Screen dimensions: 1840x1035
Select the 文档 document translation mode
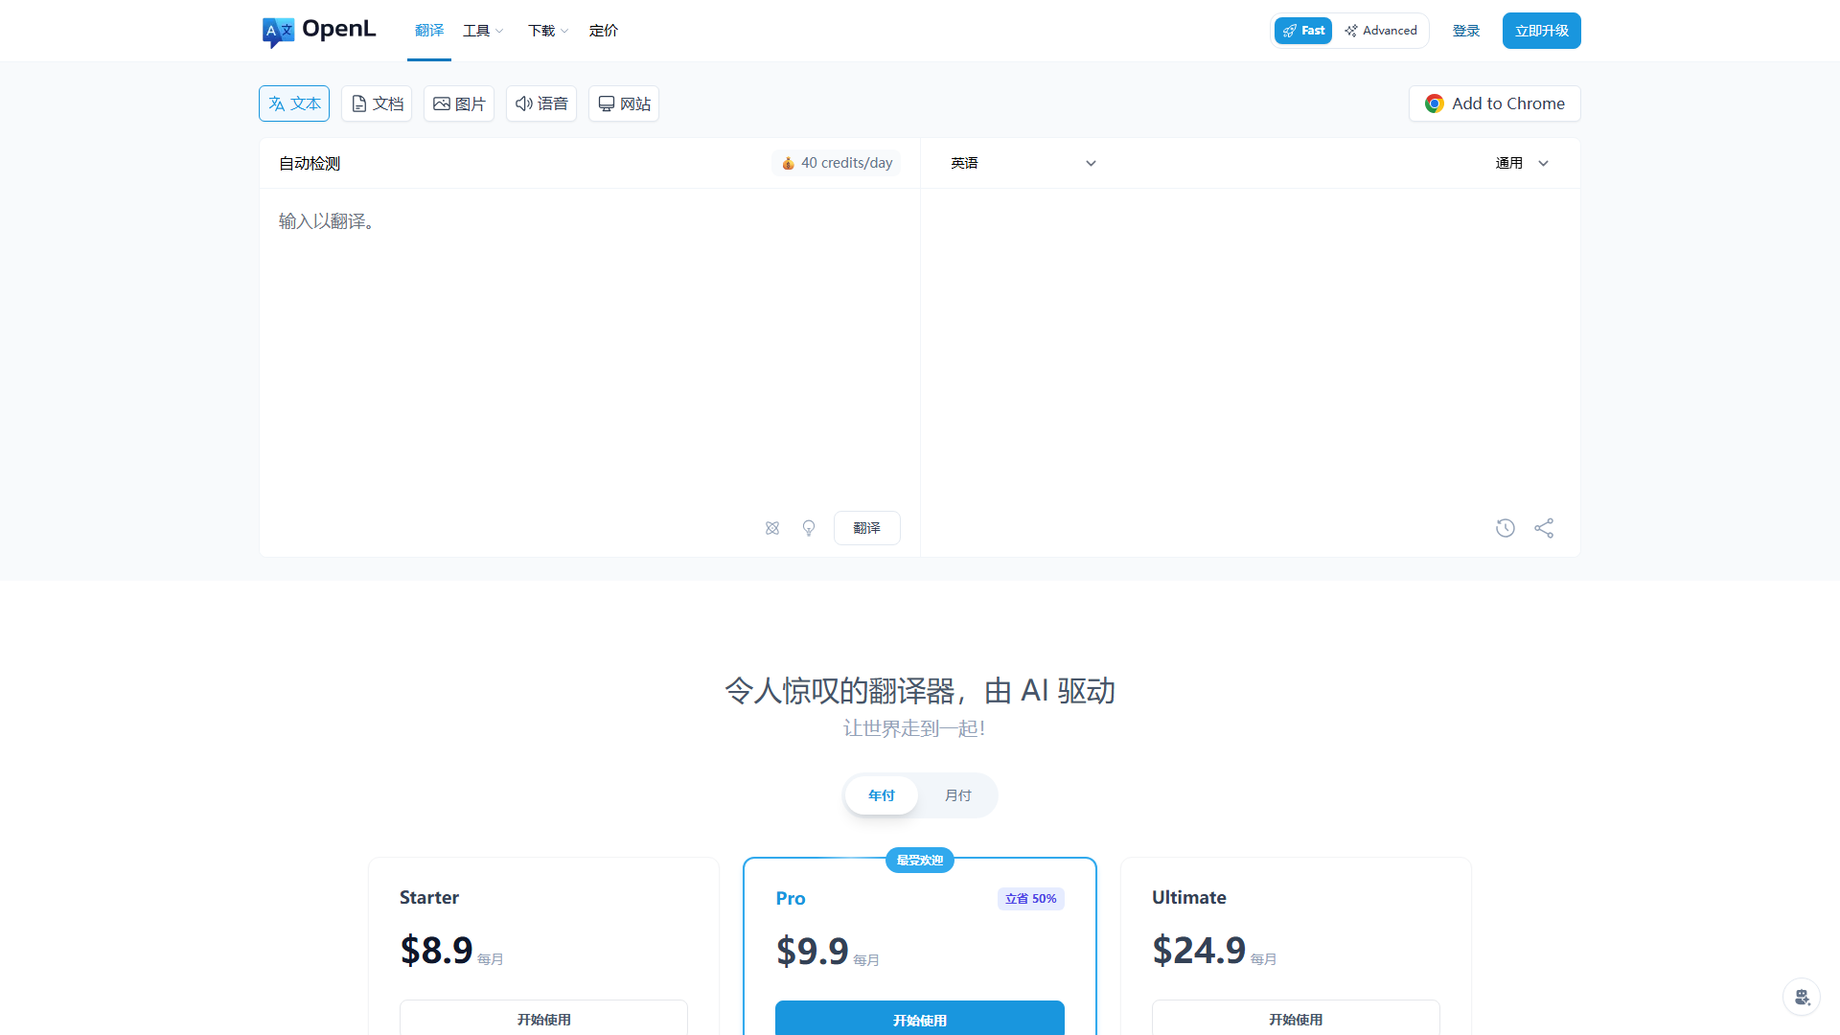[x=376, y=103]
